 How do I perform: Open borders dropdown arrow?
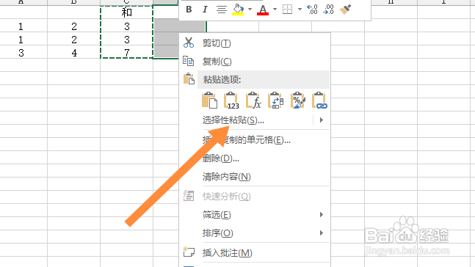(300, 10)
